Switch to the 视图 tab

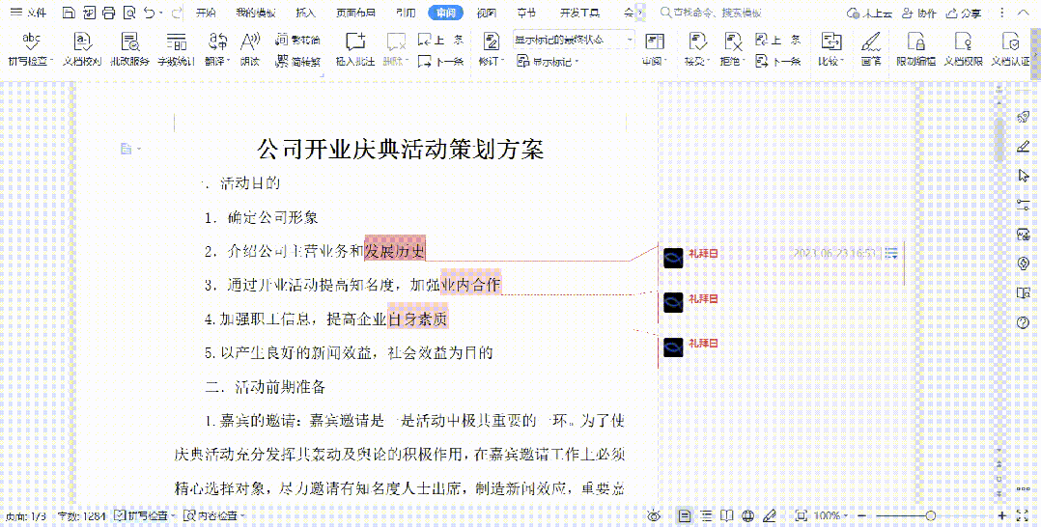pyautogui.click(x=487, y=14)
